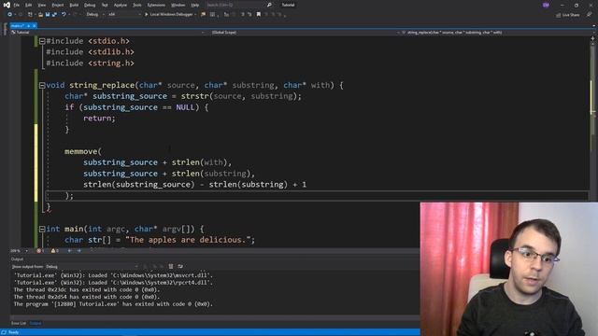Open the x64 platform dropdown
The height and width of the screenshot is (336, 598).
pos(124,15)
